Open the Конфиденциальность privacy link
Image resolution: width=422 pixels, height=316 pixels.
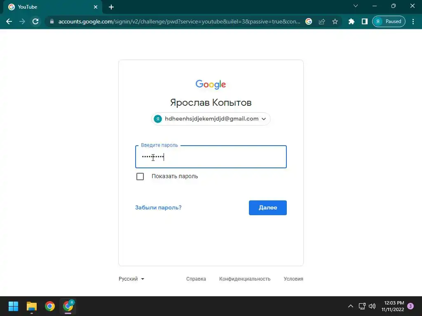click(245, 279)
